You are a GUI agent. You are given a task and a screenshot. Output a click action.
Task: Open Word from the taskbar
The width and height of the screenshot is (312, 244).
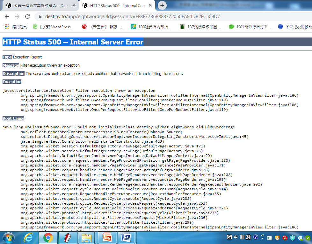(126, 237)
